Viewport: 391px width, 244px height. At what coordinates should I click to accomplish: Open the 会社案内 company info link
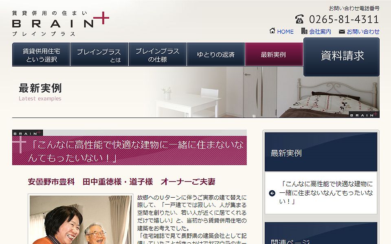pyautogui.click(x=320, y=32)
